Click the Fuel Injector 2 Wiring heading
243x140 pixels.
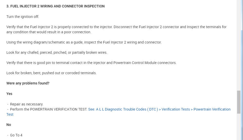[x=55, y=6]
